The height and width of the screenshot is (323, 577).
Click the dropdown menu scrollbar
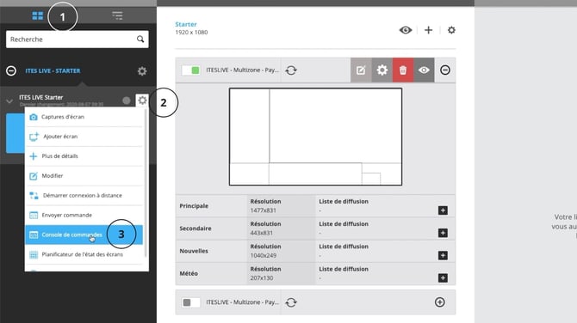point(146,184)
